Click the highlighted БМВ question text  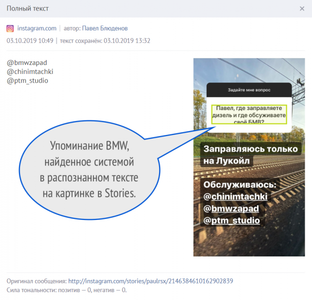pyautogui.click(x=249, y=114)
